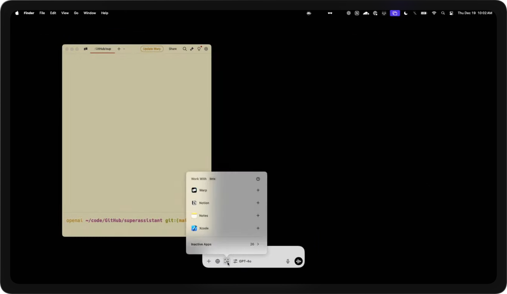Open Control Center in menu bar
The width and height of the screenshot is (507, 294).
pyautogui.click(x=451, y=13)
